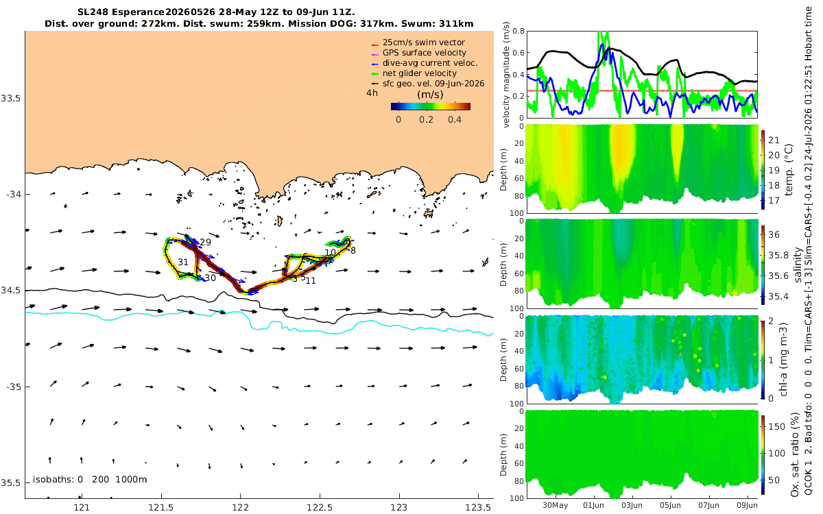This screenshot has height=514, width=823.
Task: Click the oxygen saturation depth-section panel
Action: click(x=642, y=454)
